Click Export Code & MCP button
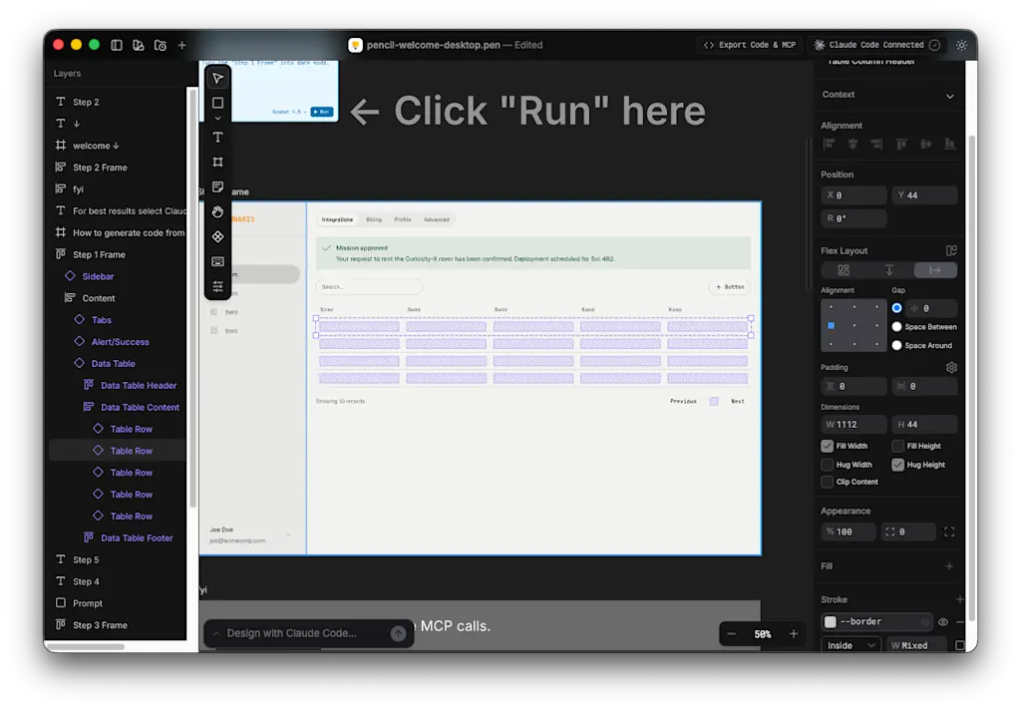The height and width of the screenshot is (710, 1021). coord(750,45)
